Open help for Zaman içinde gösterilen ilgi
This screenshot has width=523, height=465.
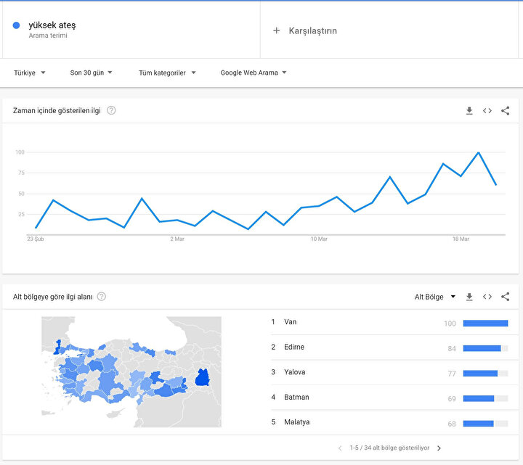[111, 110]
